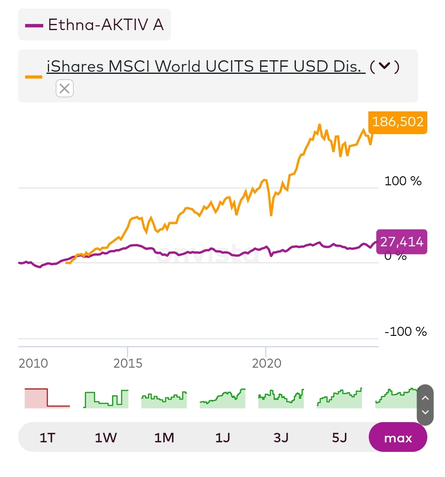Click the orange 186,502 value label
The width and height of the screenshot is (445, 477).
tap(398, 122)
